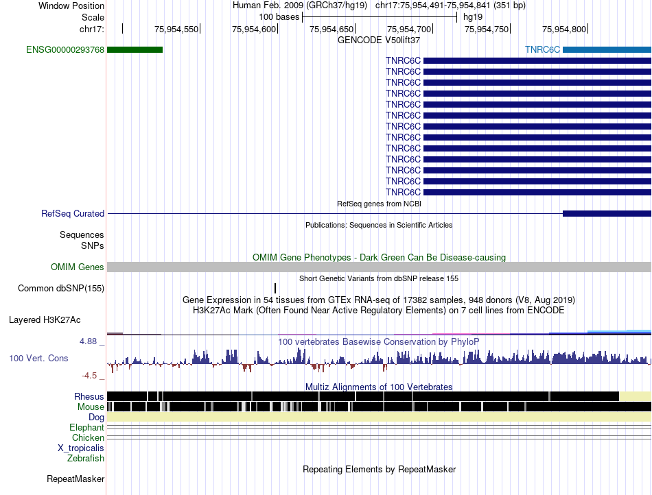Click the Zebrafish alignment label
Screen dimensions: 652x495
click(x=86, y=459)
